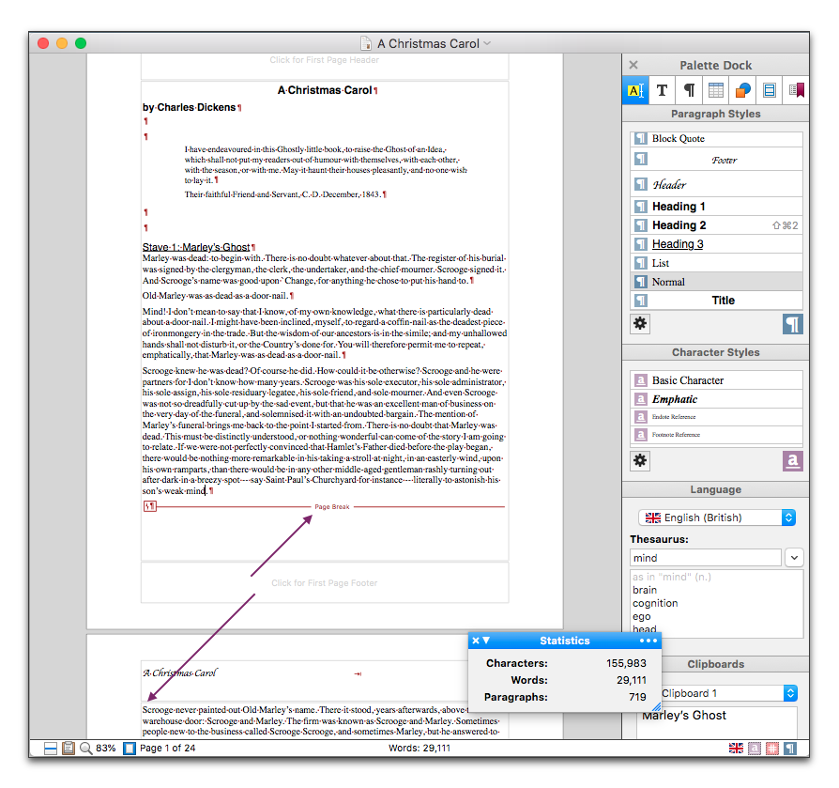Click the 'by Charles Dickens' byline text
This screenshot has height=788, width=839.
pos(189,107)
